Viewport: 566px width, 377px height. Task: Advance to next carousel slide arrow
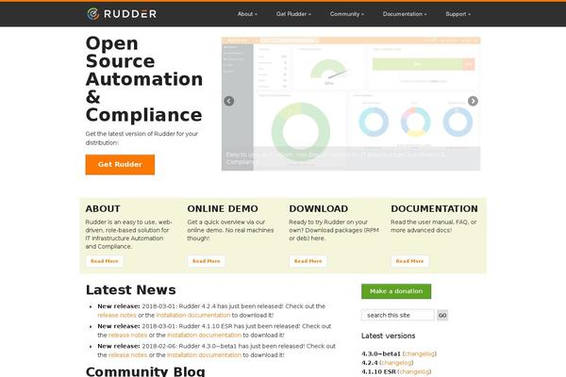coord(473,101)
